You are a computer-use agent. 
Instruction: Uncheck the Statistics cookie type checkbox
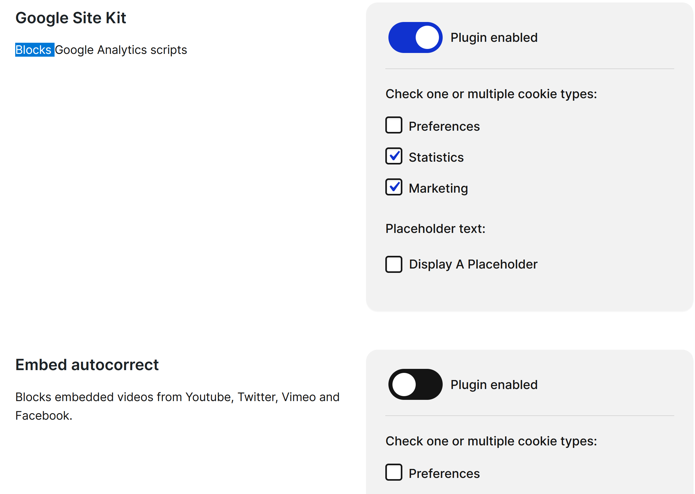click(x=394, y=156)
